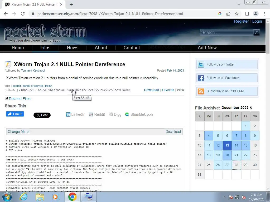Image resolution: width=270 pixels, height=202 pixels.
Task: Open the Files navigation item
Action: (45, 48)
